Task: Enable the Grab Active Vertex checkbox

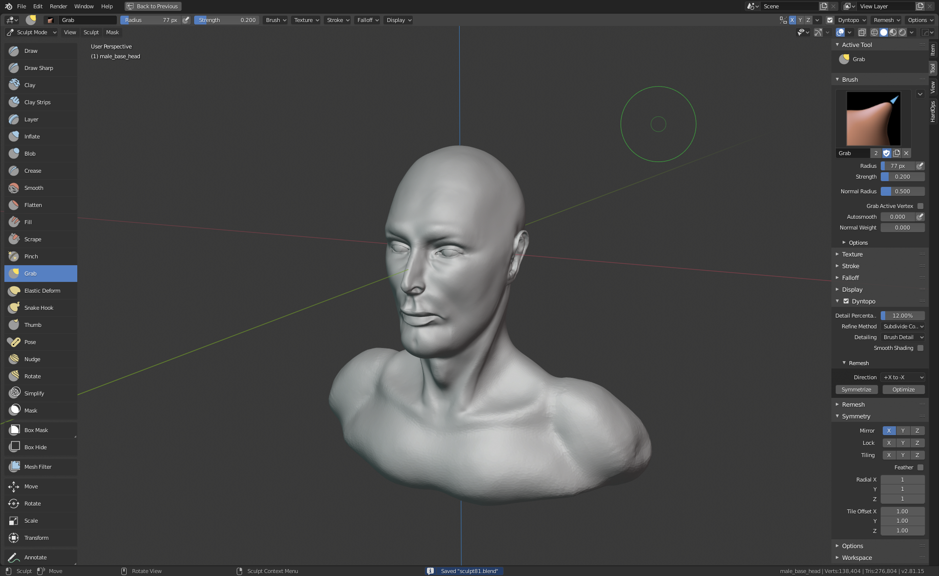Action: pyautogui.click(x=920, y=206)
